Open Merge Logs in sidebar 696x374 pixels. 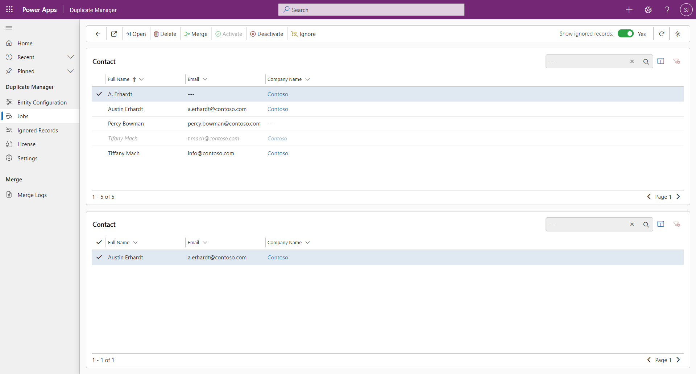(x=40, y=195)
